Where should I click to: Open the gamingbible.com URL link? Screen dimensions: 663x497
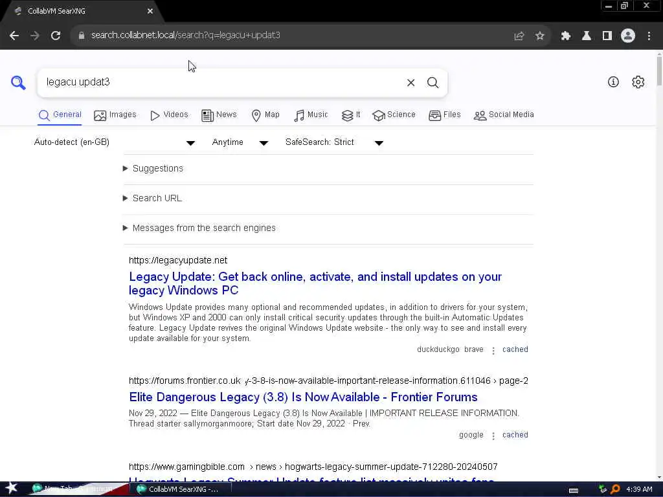(x=313, y=467)
